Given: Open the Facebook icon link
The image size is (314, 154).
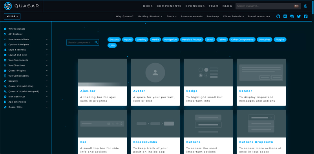Looking at the screenshot, I should (x=306, y=16).
